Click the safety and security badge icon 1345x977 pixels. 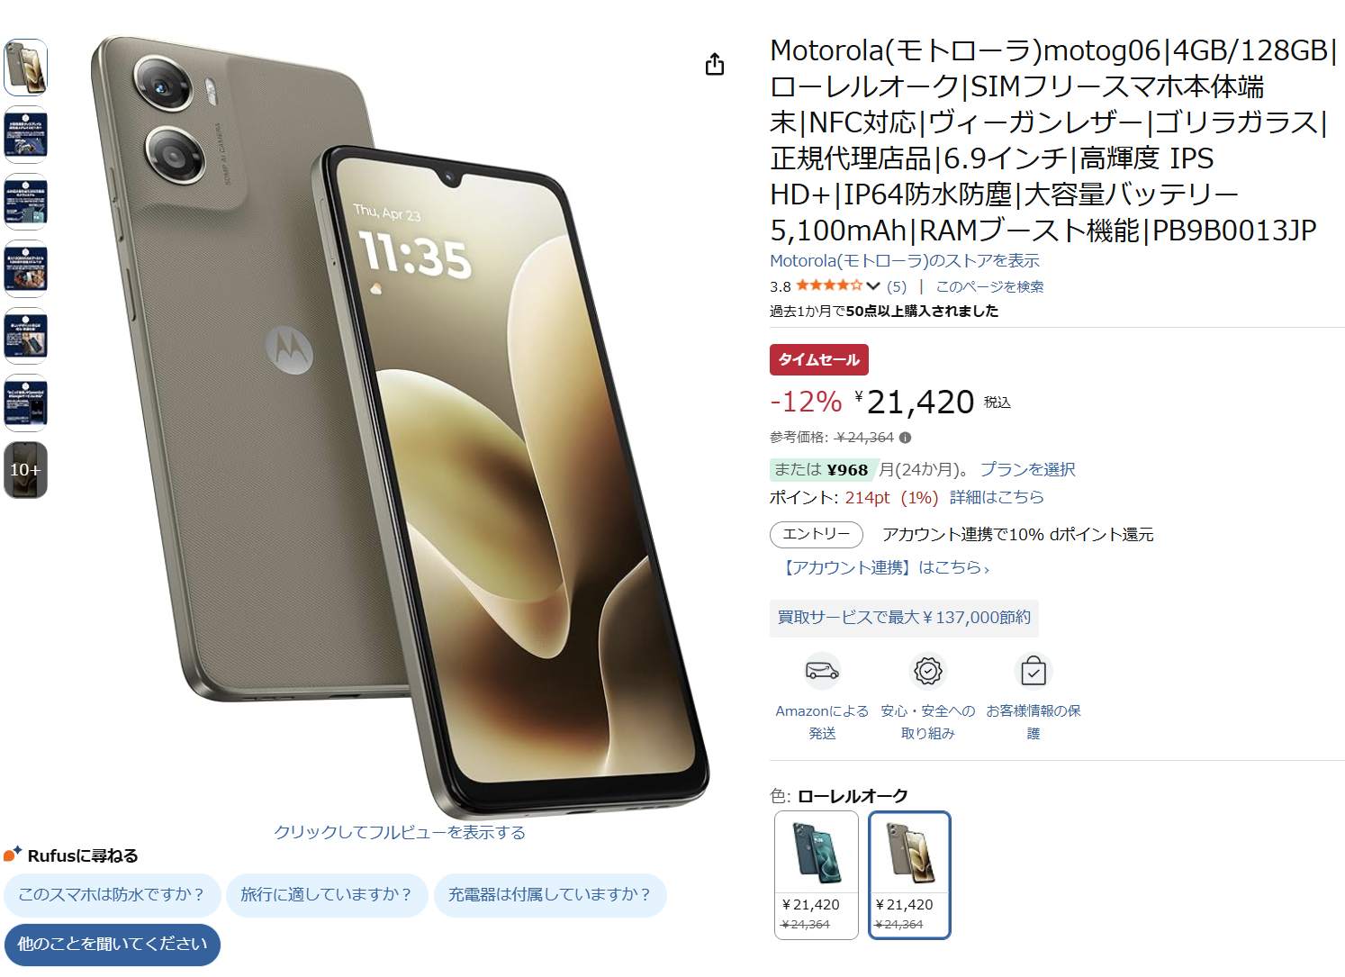(927, 671)
